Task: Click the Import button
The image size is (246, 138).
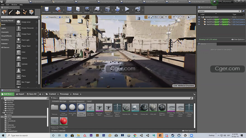Action: pos(20,94)
